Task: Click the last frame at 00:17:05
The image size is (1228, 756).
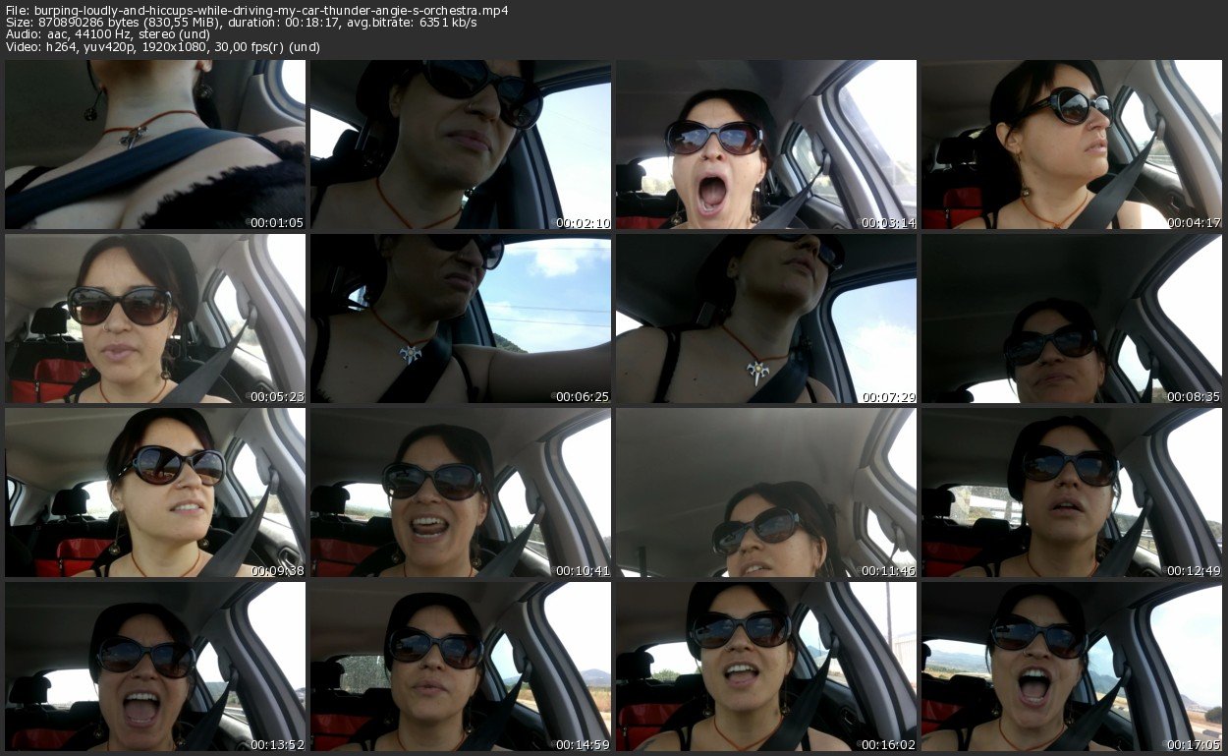Action: click(1071, 667)
